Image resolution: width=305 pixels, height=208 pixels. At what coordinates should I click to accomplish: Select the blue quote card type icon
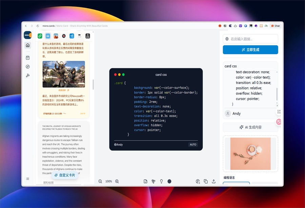point(48,36)
